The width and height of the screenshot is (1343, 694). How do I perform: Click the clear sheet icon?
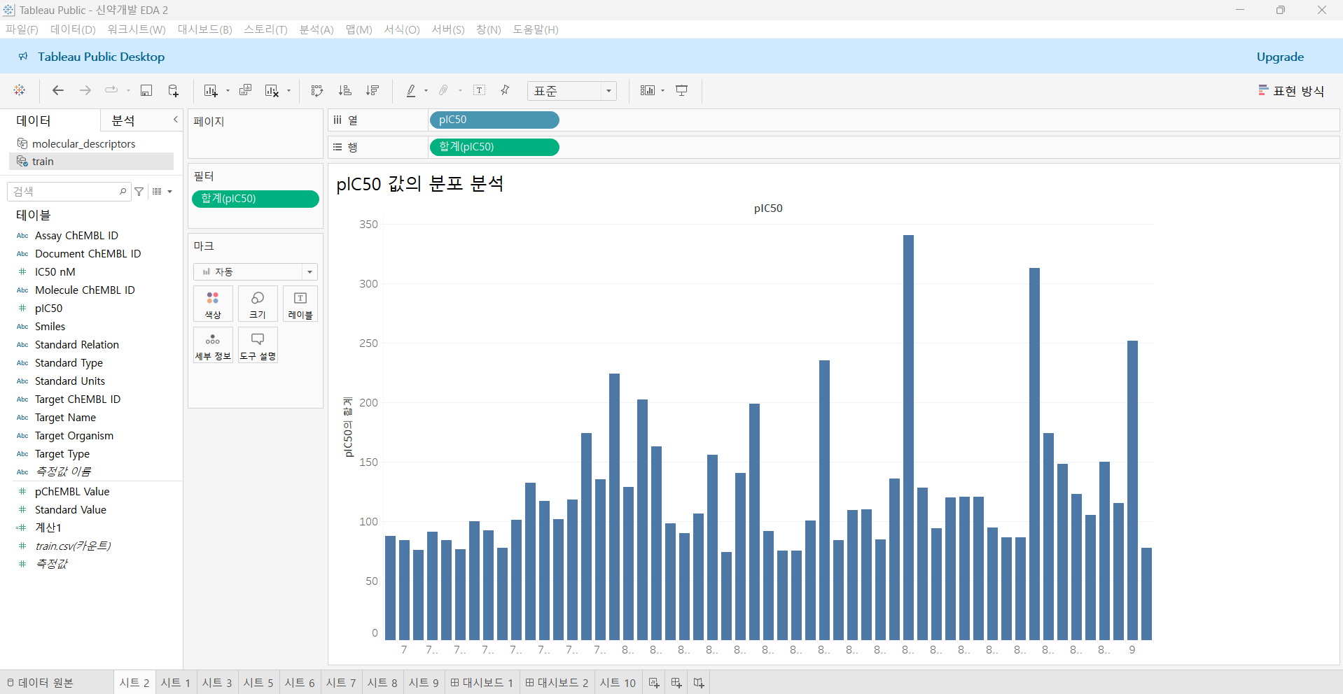[272, 90]
